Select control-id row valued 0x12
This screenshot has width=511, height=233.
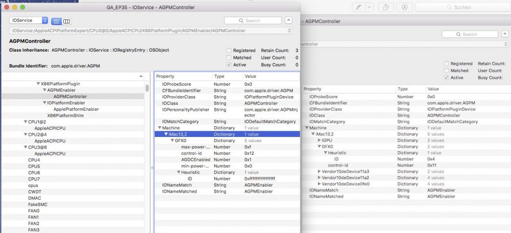click(227, 153)
